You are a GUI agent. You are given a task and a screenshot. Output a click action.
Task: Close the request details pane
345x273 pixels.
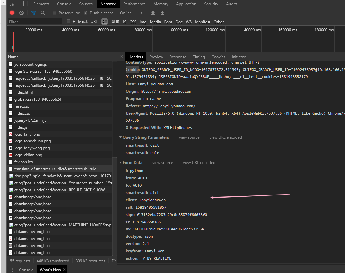click(122, 57)
